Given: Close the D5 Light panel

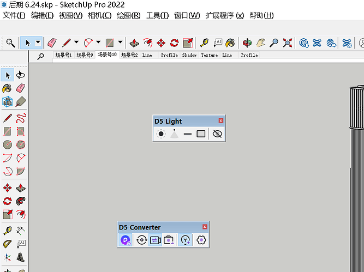Looking at the screenshot, I should pyautogui.click(x=221, y=120).
